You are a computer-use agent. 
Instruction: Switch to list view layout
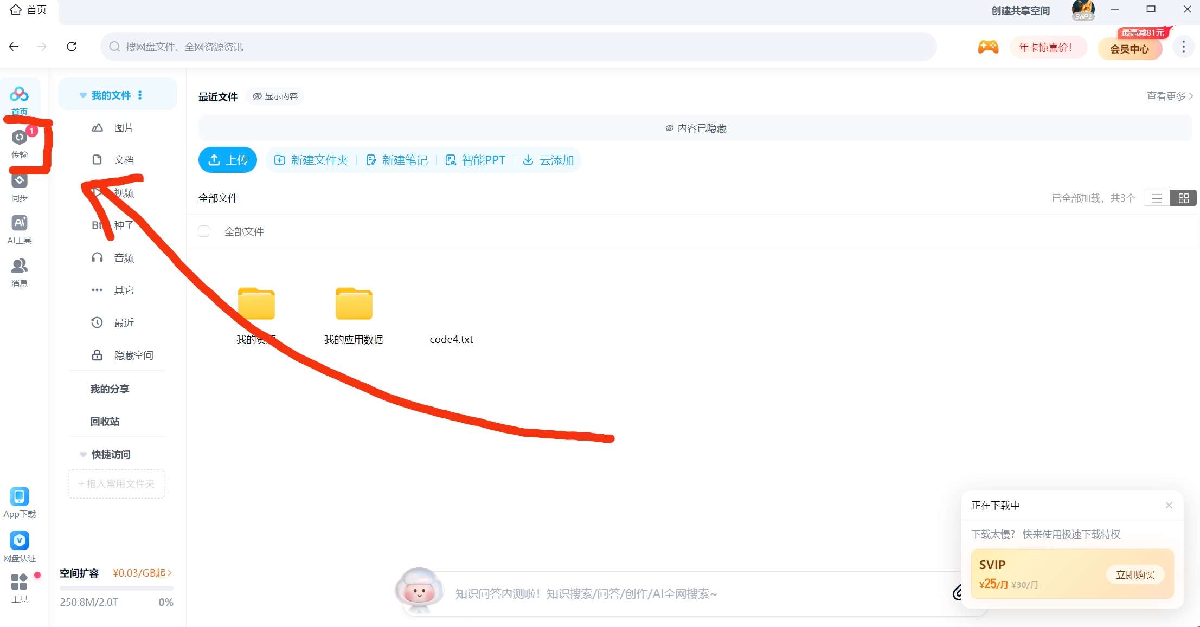click(x=1157, y=198)
